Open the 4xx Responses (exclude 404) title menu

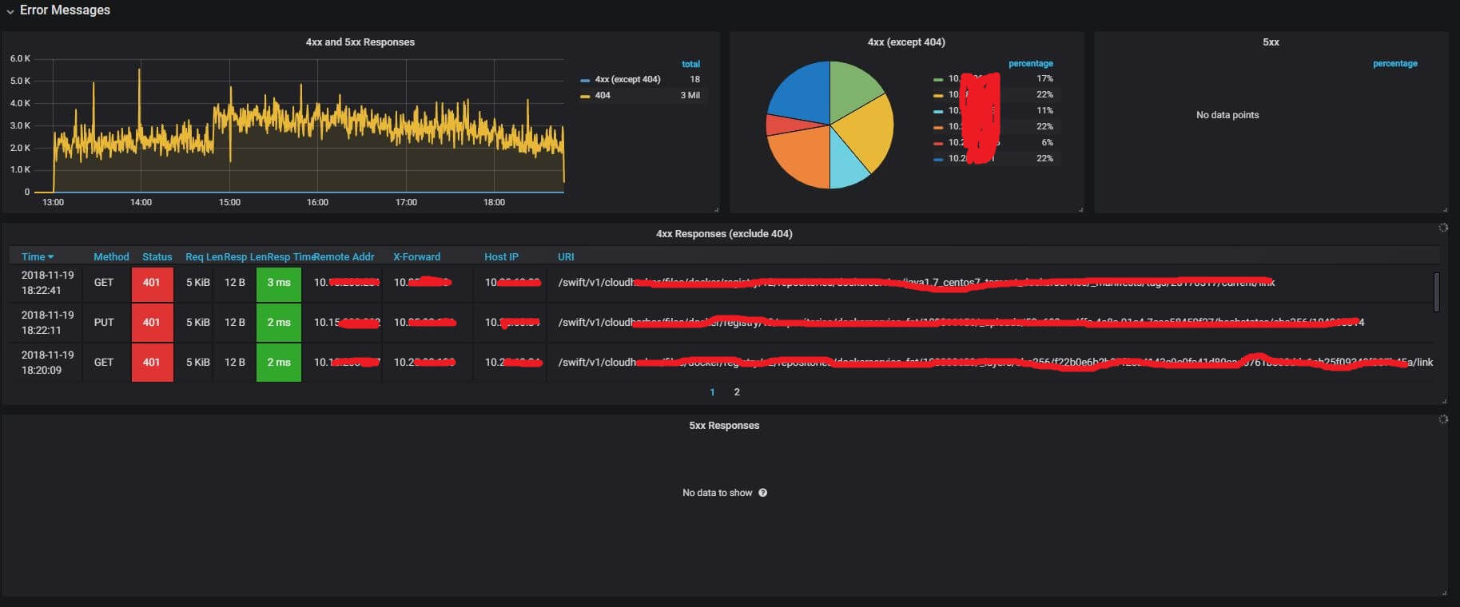(724, 234)
